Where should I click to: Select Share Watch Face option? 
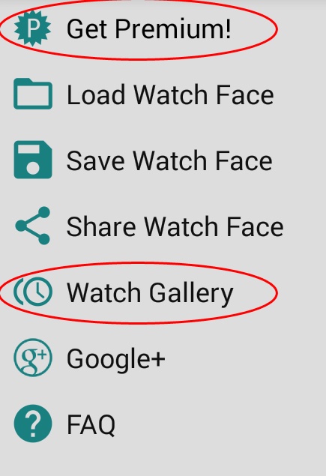pyautogui.click(x=163, y=226)
